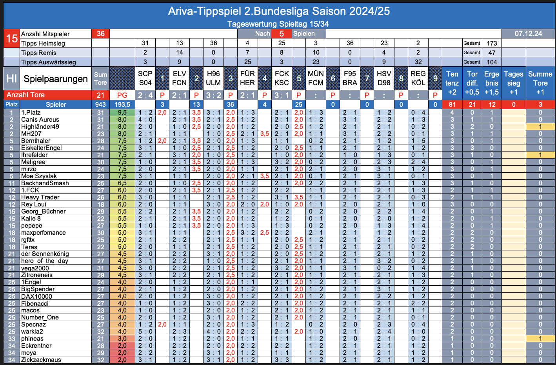
Task: Click the 'ELV FCN' match header
Action: [179, 78]
